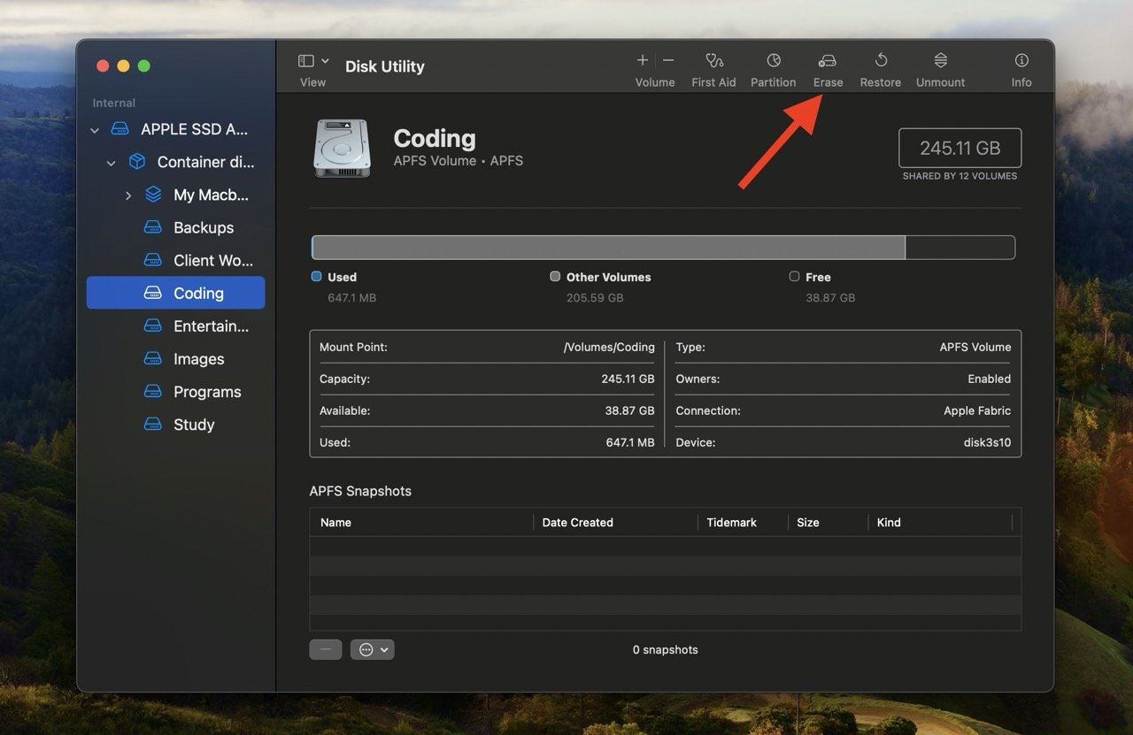Open the View sidebar dropdown

pos(313,61)
